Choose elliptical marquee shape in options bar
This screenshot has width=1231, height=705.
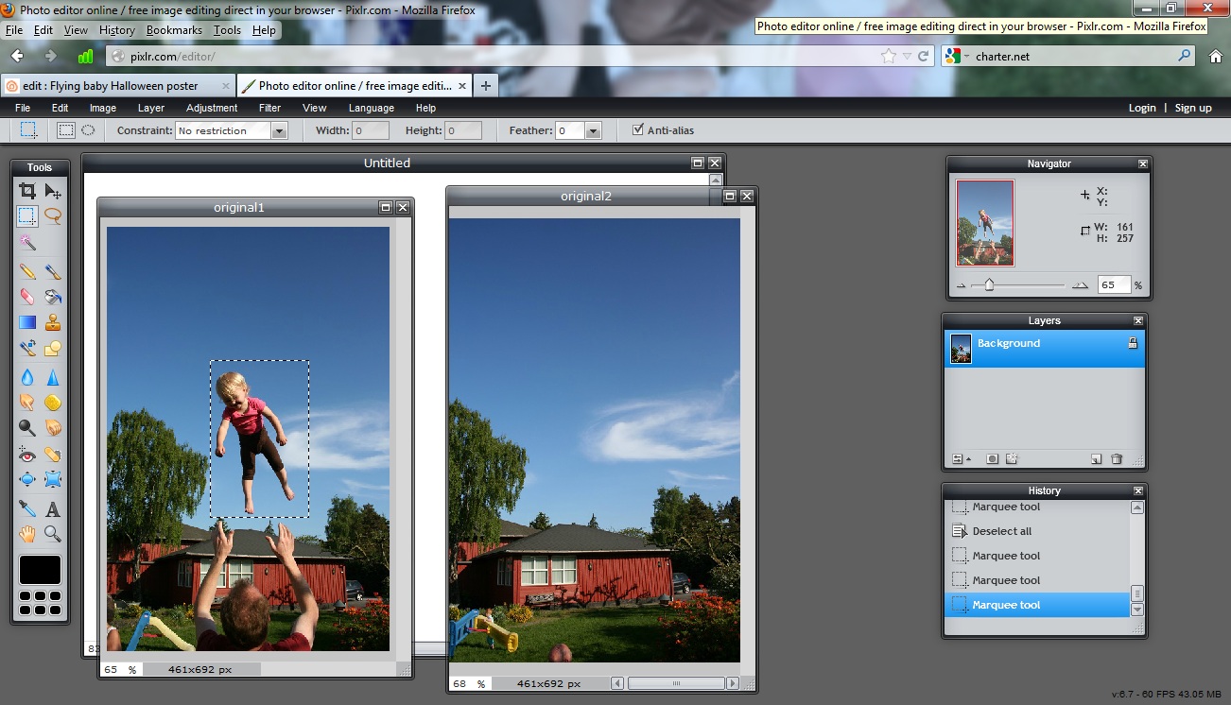[88, 130]
